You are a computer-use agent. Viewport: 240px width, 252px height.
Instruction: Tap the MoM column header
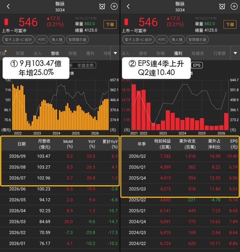68,144
